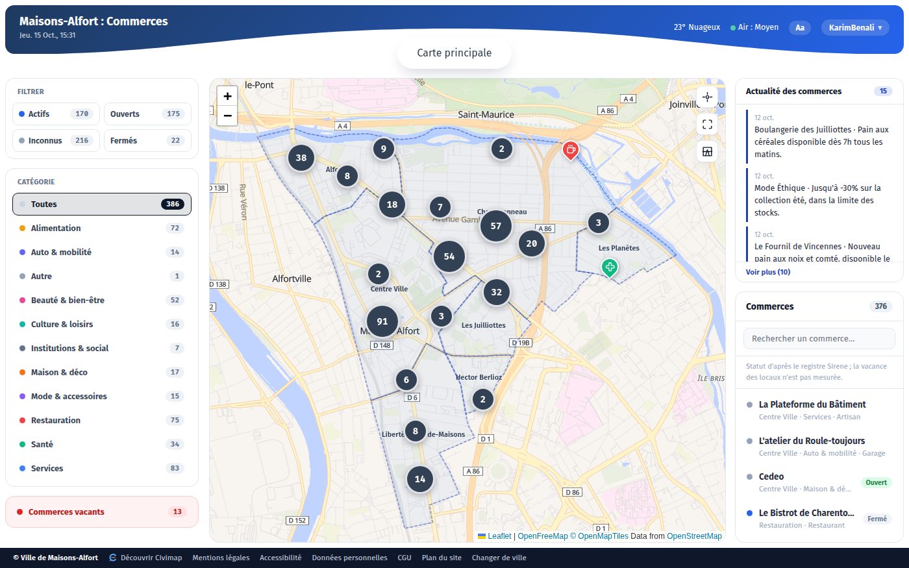
Task: Open the map layers panel icon
Action: (x=707, y=151)
